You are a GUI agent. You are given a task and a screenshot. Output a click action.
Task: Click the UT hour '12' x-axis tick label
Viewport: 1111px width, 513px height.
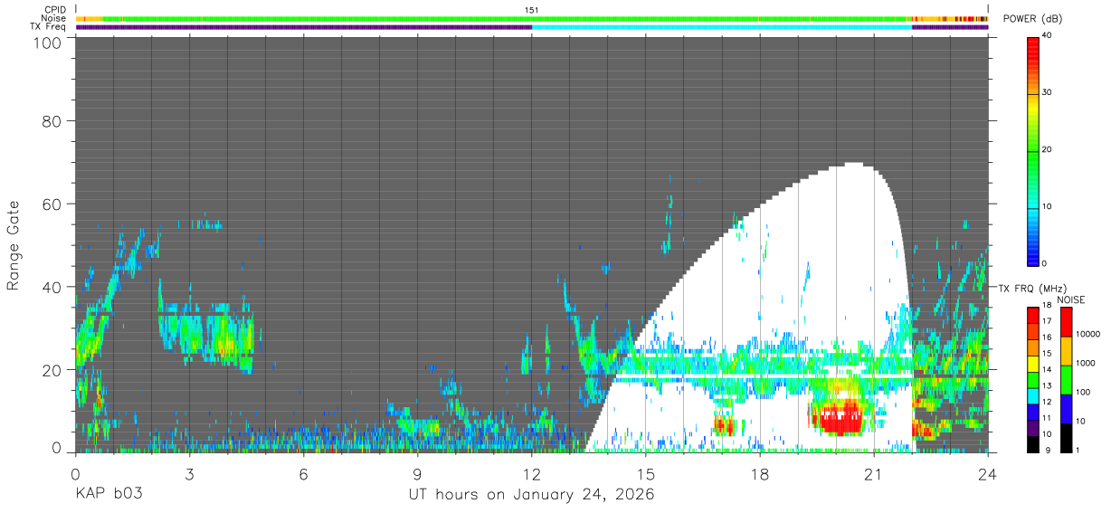click(532, 473)
